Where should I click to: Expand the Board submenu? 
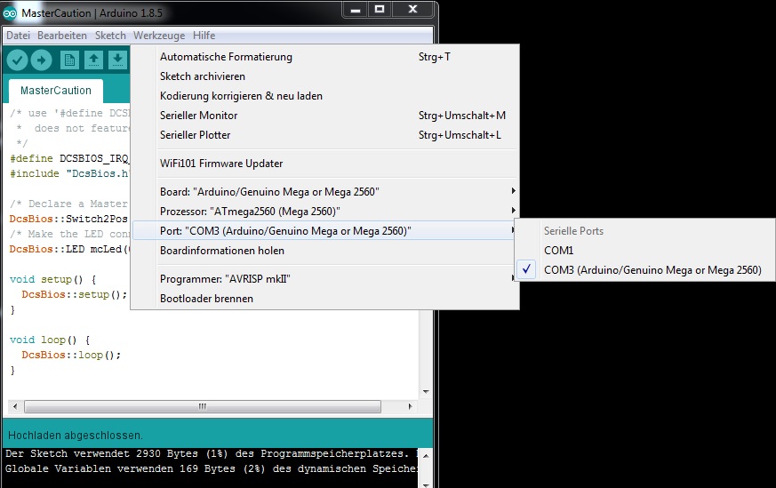pos(324,191)
